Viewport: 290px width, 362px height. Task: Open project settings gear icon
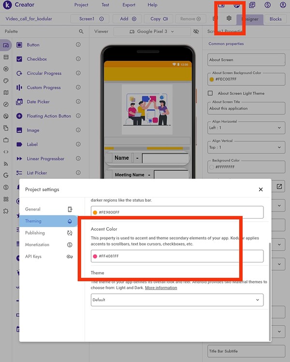click(x=229, y=18)
